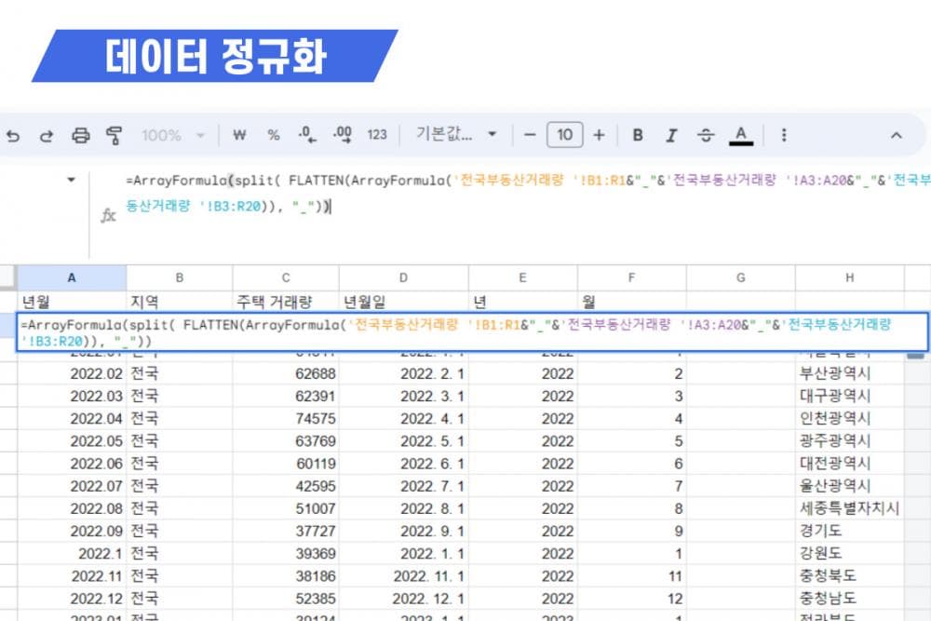The width and height of the screenshot is (931, 621).
Task: Click cell 대전광역시
Action: pyautogui.click(x=850, y=464)
